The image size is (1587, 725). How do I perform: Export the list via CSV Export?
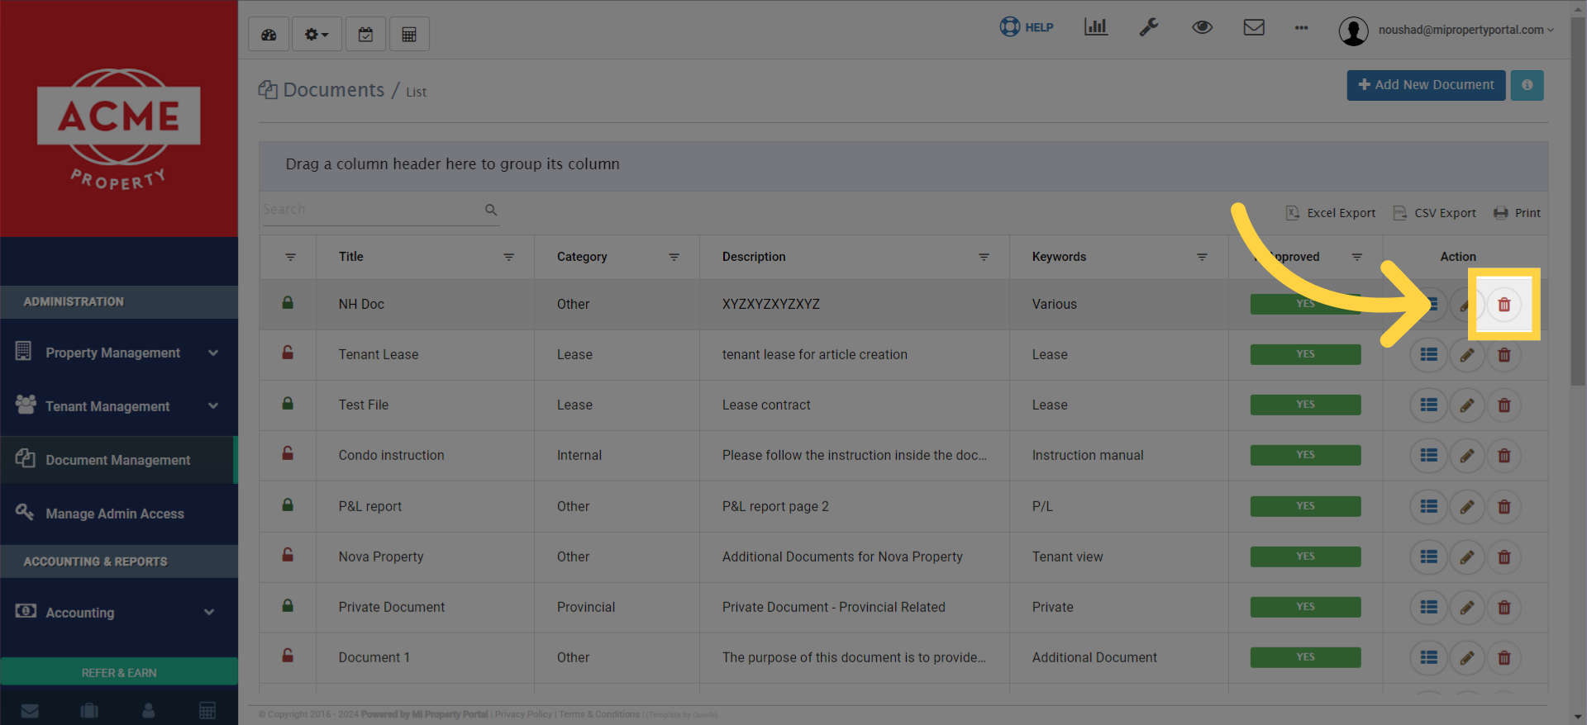click(x=1435, y=213)
